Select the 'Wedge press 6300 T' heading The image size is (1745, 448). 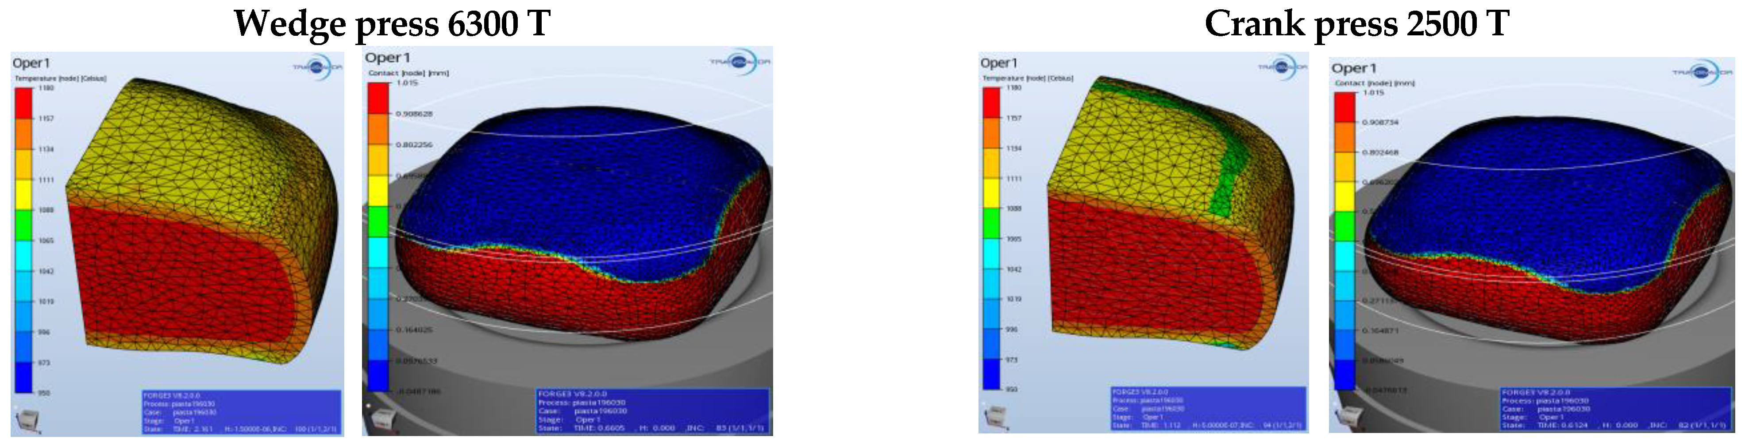coord(392,24)
